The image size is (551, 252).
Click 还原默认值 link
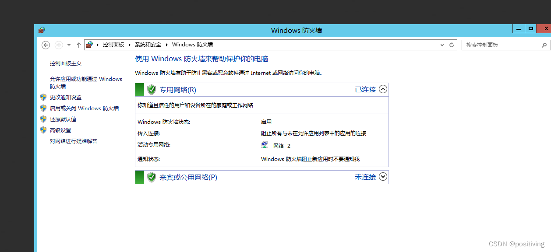coord(63,119)
